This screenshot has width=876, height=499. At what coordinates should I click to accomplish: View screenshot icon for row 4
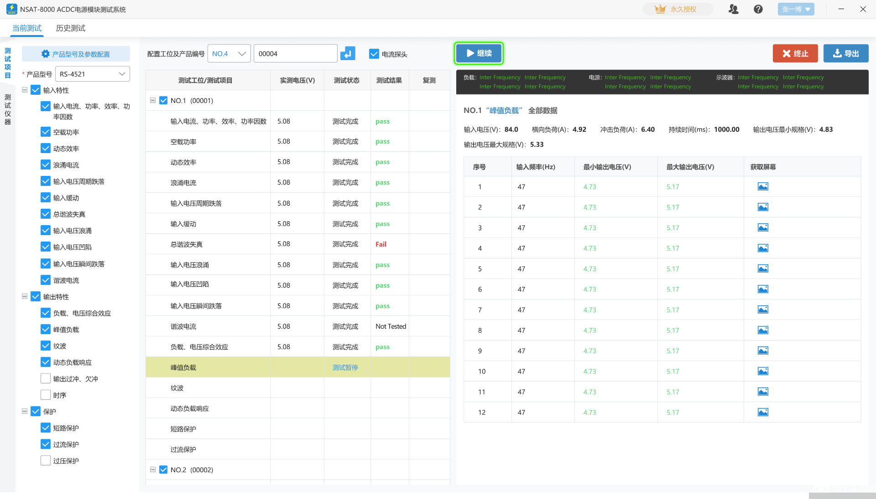point(763,248)
